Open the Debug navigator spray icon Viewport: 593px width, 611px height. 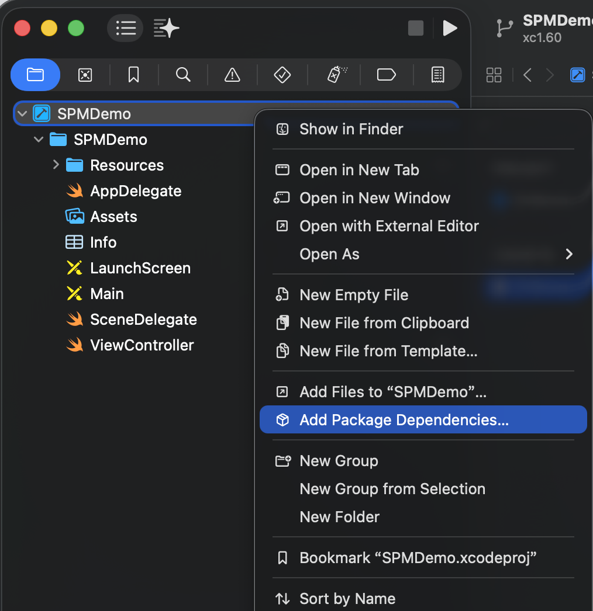coord(336,75)
